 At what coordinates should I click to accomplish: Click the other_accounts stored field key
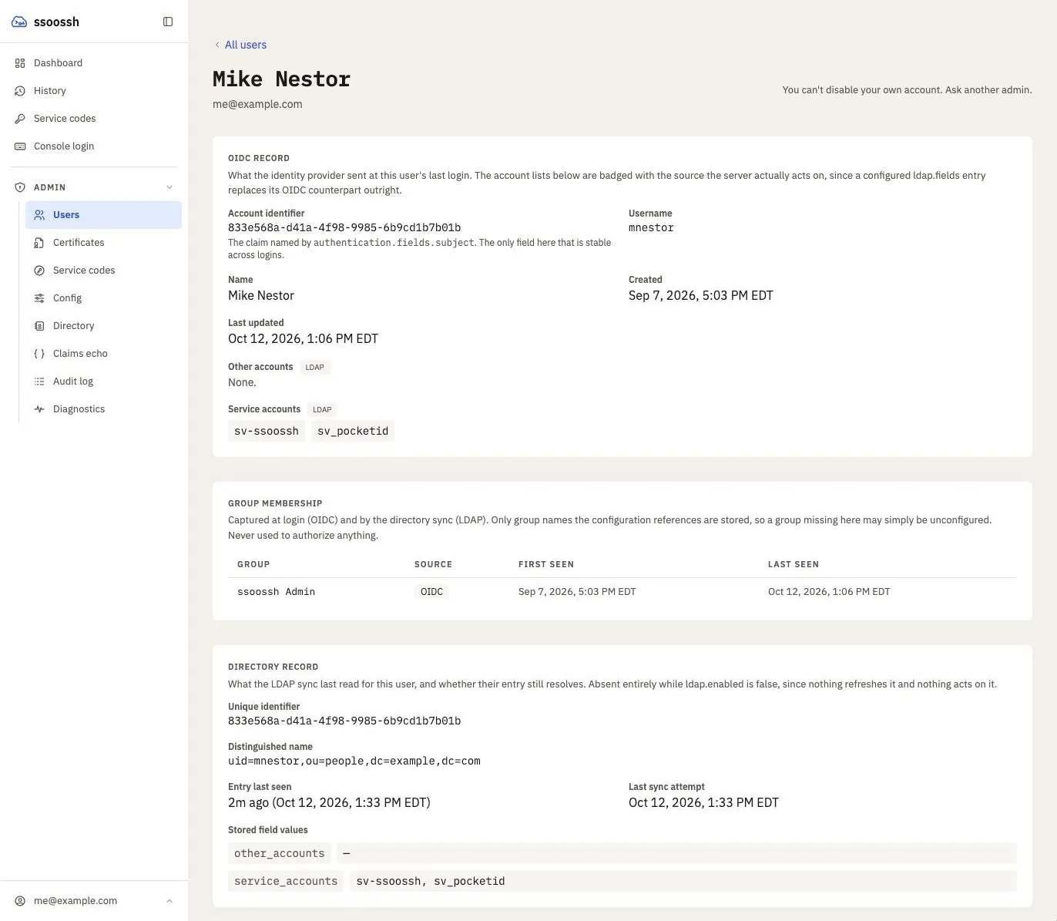[280, 853]
